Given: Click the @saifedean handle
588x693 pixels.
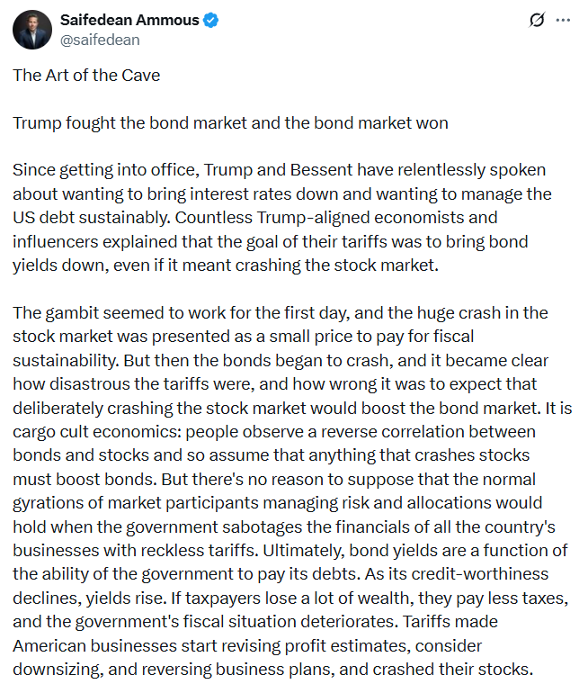Looking at the screenshot, I should click(x=99, y=40).
